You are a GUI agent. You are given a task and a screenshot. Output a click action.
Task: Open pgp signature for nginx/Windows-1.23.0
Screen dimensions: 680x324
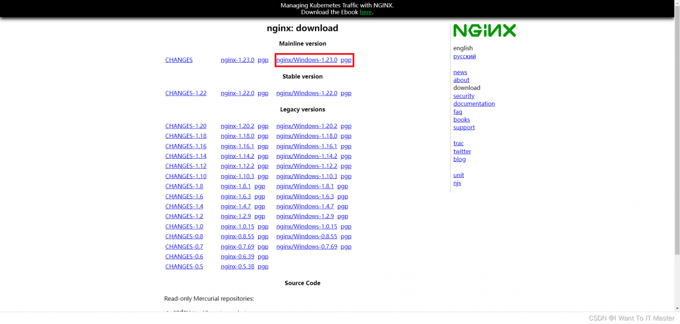coord(346,60)
